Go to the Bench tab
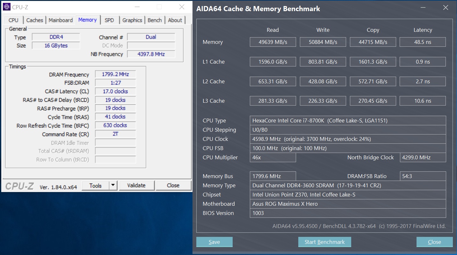 (x=155, y=20)
